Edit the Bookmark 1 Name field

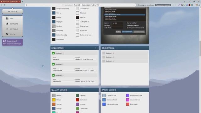coord(63,59)
